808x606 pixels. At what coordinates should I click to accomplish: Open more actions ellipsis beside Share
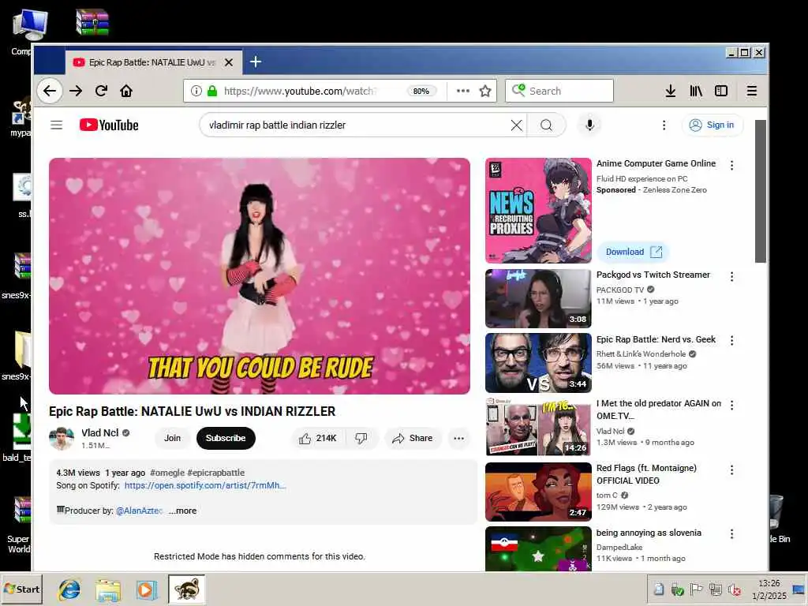(458, 439)
